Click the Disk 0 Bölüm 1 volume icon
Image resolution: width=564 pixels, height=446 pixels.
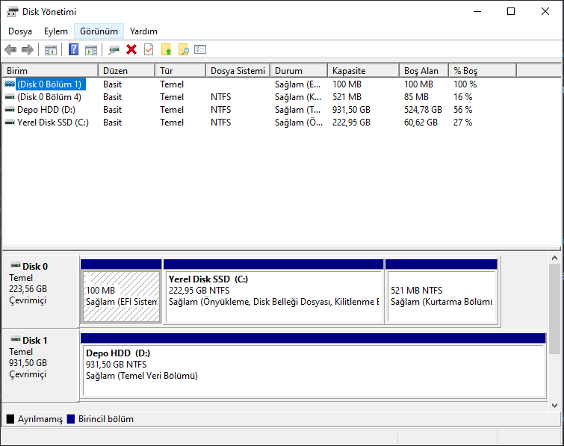tap(10, 84)
